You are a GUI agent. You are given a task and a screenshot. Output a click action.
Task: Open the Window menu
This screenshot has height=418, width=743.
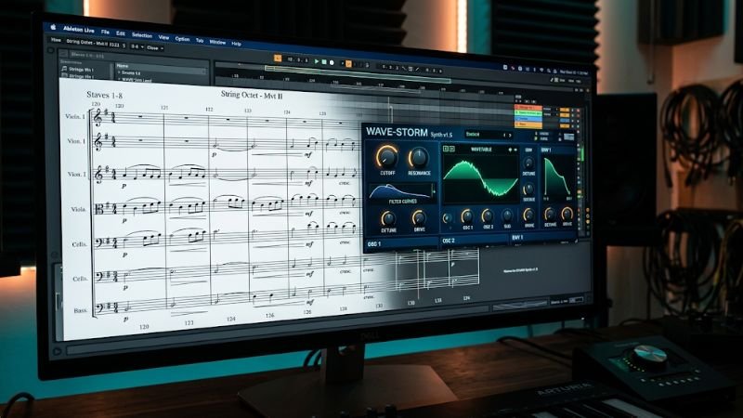pyautogui.click(x=217, y=42)
